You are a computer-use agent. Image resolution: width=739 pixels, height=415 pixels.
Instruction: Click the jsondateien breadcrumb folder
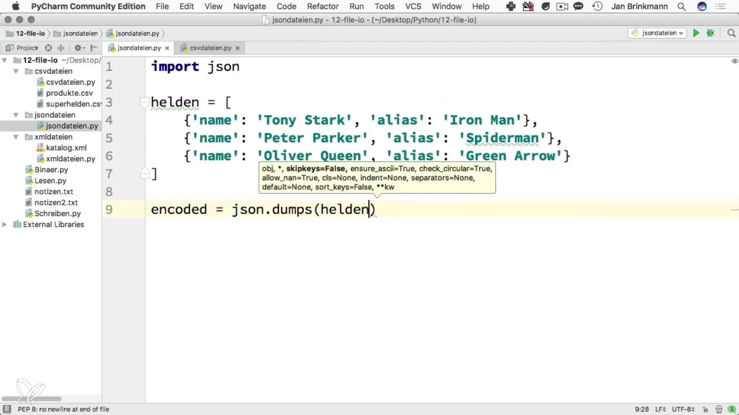point(76,33)
